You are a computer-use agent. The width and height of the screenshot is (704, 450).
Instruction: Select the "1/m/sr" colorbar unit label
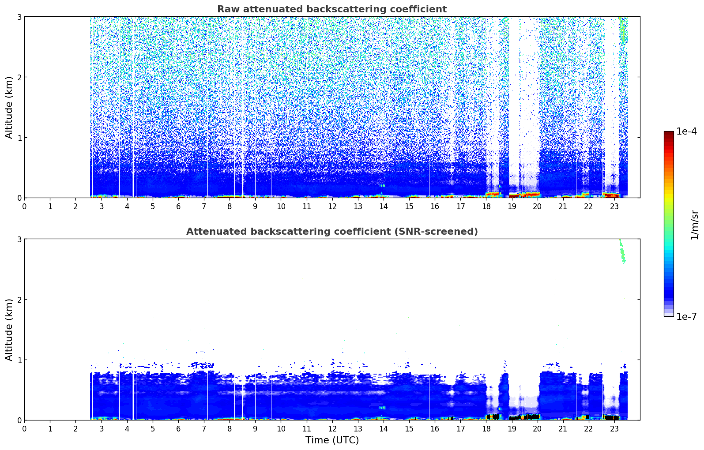pos(694,224)
